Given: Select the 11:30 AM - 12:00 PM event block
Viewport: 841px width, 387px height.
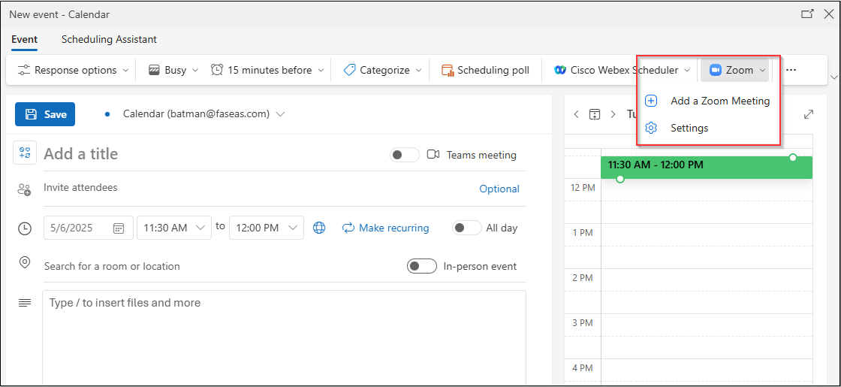Looking at the screenshot, I should point(707,168).
